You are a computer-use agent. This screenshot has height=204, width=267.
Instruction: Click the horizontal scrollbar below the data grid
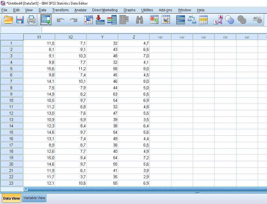pos(144,189)
